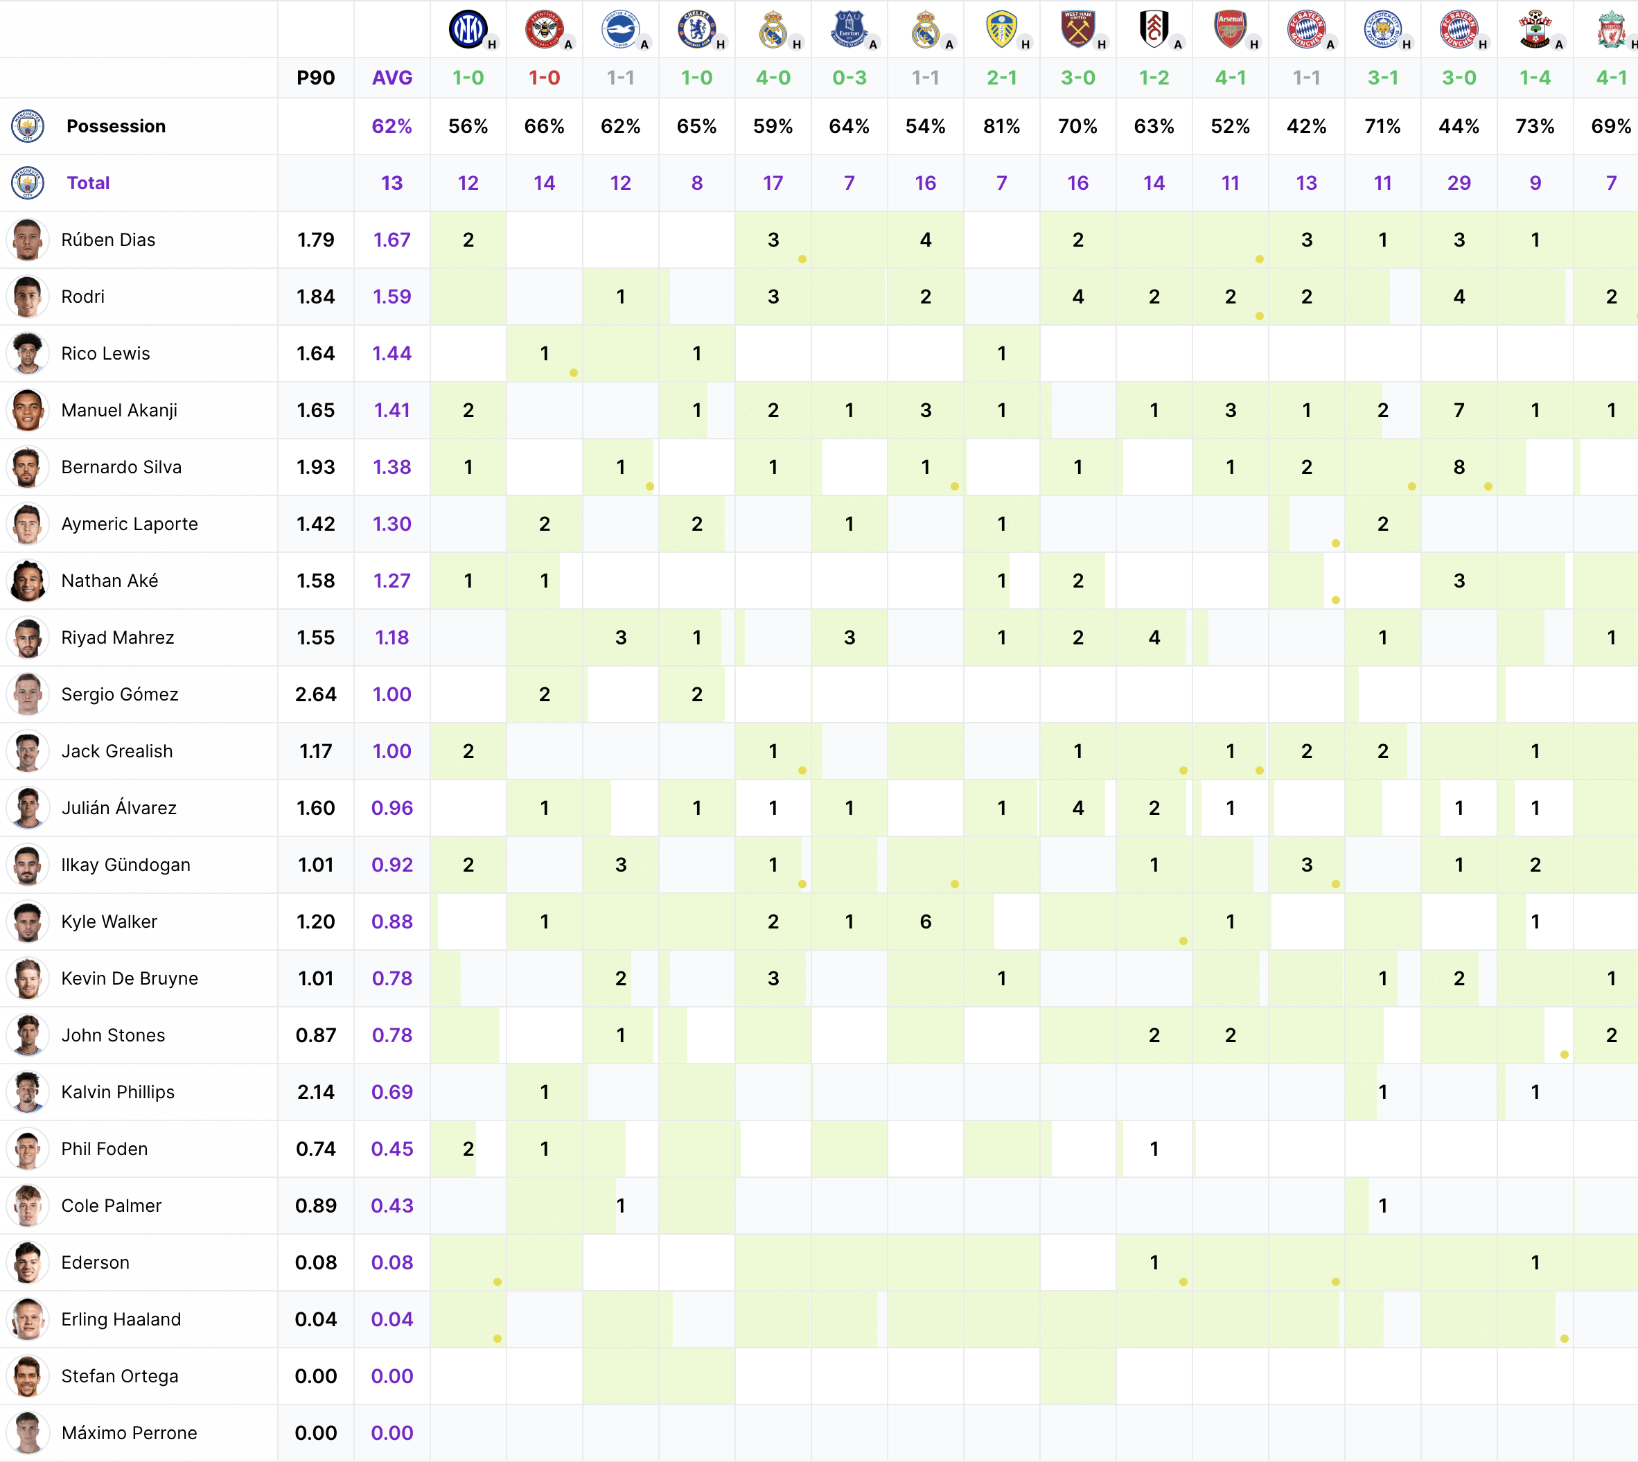Click the Everton club crest
Image resolution: width=1638 pixels, height=1462 pixels.
pyautogui.click(x=849, y=29)
